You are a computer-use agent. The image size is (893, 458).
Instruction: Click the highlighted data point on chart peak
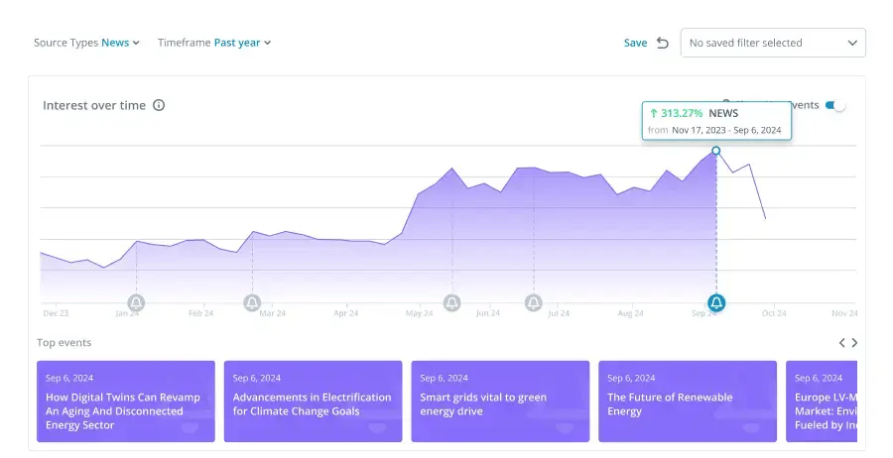[x=716, y=151]
